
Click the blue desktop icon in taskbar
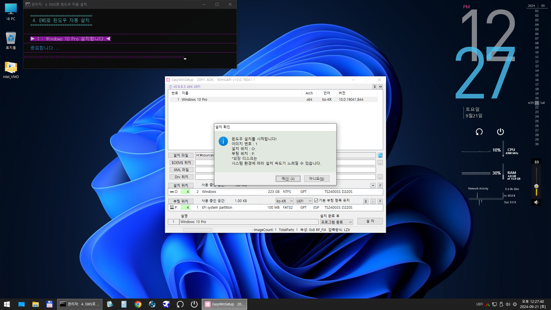(22, 304)
